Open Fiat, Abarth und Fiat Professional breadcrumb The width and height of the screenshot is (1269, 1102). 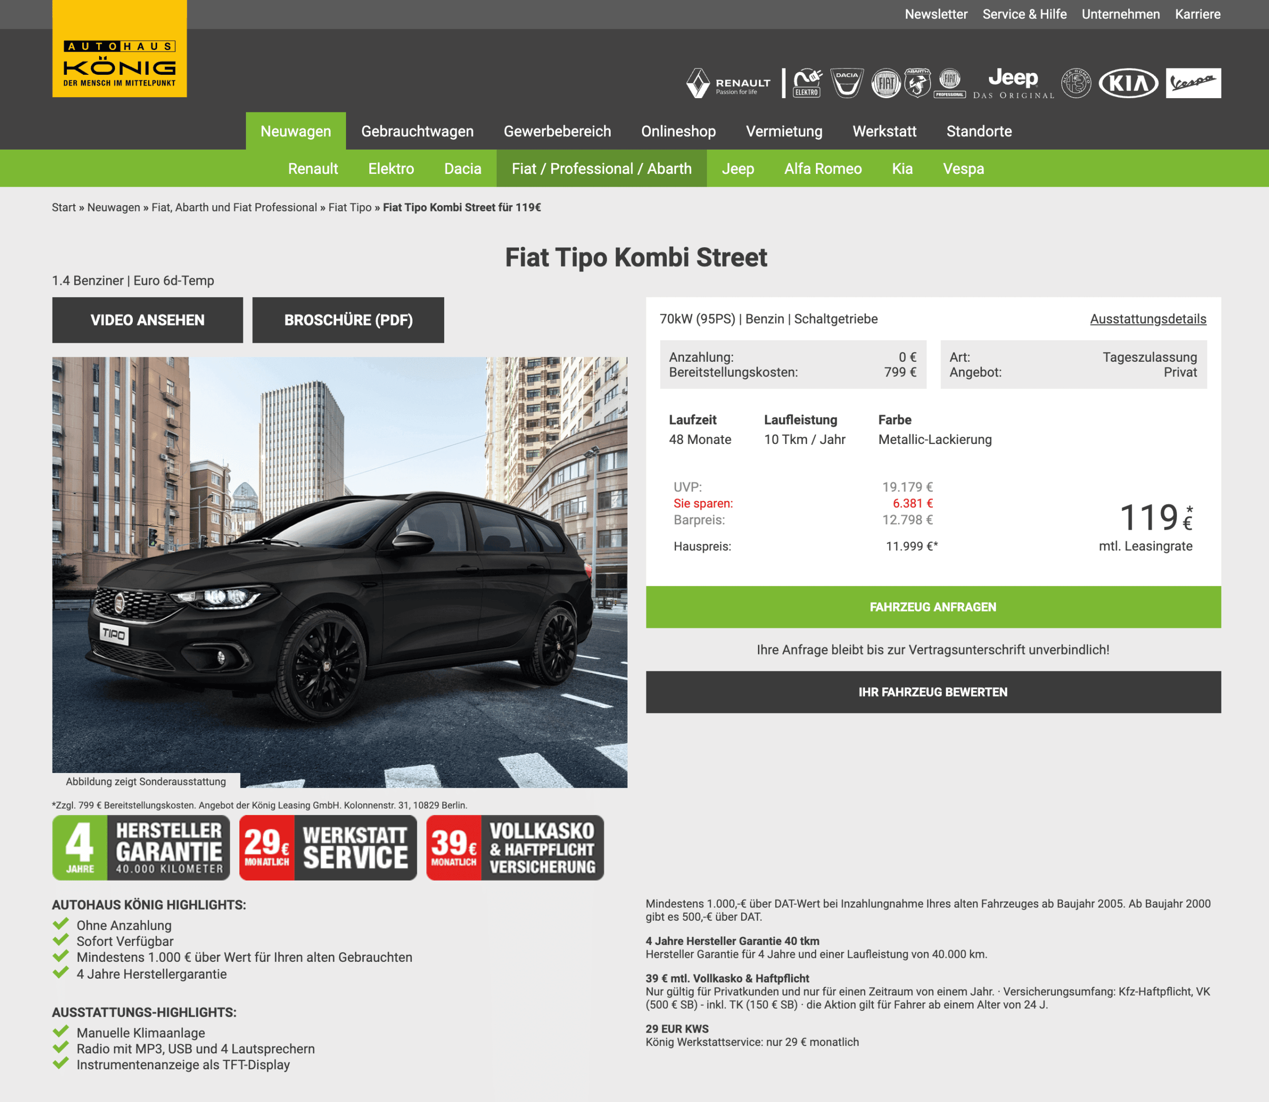tap(234, 208)
